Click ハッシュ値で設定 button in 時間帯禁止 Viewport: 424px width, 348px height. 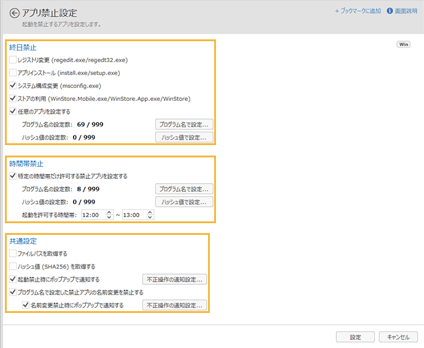tap(184, 202)
